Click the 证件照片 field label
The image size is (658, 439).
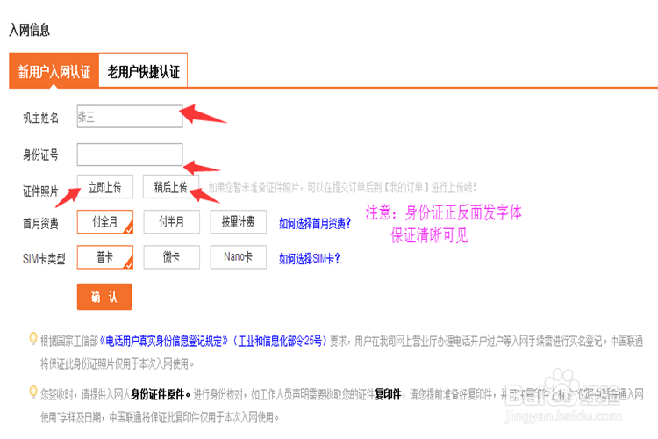click(x=40, y=191)
